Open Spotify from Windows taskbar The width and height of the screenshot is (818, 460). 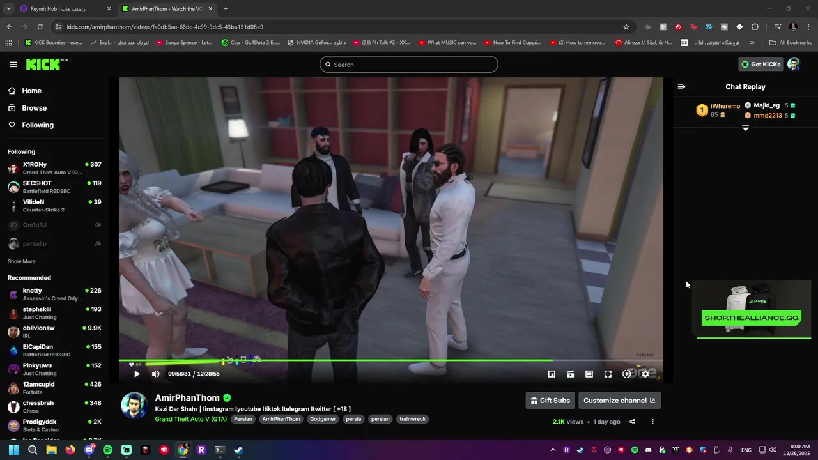pos(107,450)
